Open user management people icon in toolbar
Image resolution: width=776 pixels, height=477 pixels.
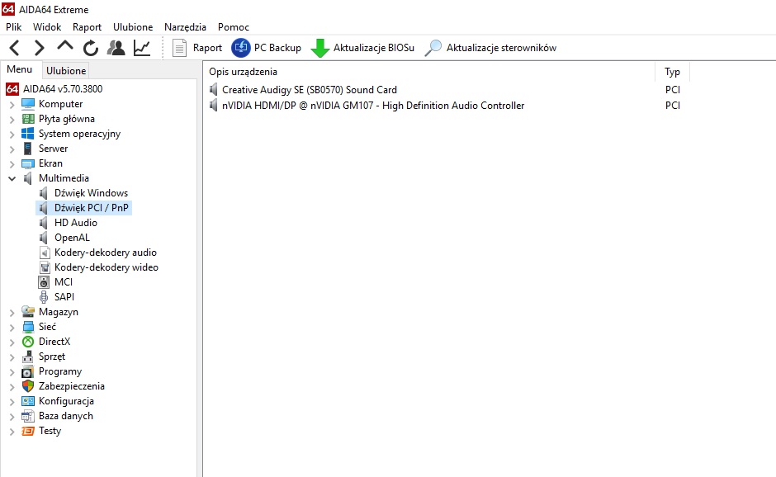click(116, 48)
